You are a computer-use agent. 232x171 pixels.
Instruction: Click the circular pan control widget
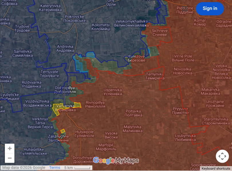point(223,156)
